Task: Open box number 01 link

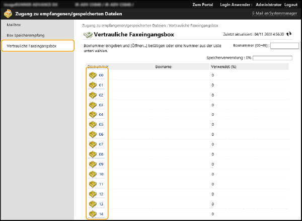Action: (101, 85)
